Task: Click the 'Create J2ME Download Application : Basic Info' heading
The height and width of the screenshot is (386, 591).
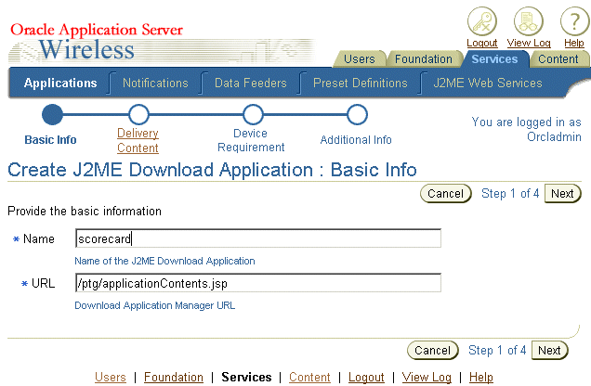Action: (212, 170)
